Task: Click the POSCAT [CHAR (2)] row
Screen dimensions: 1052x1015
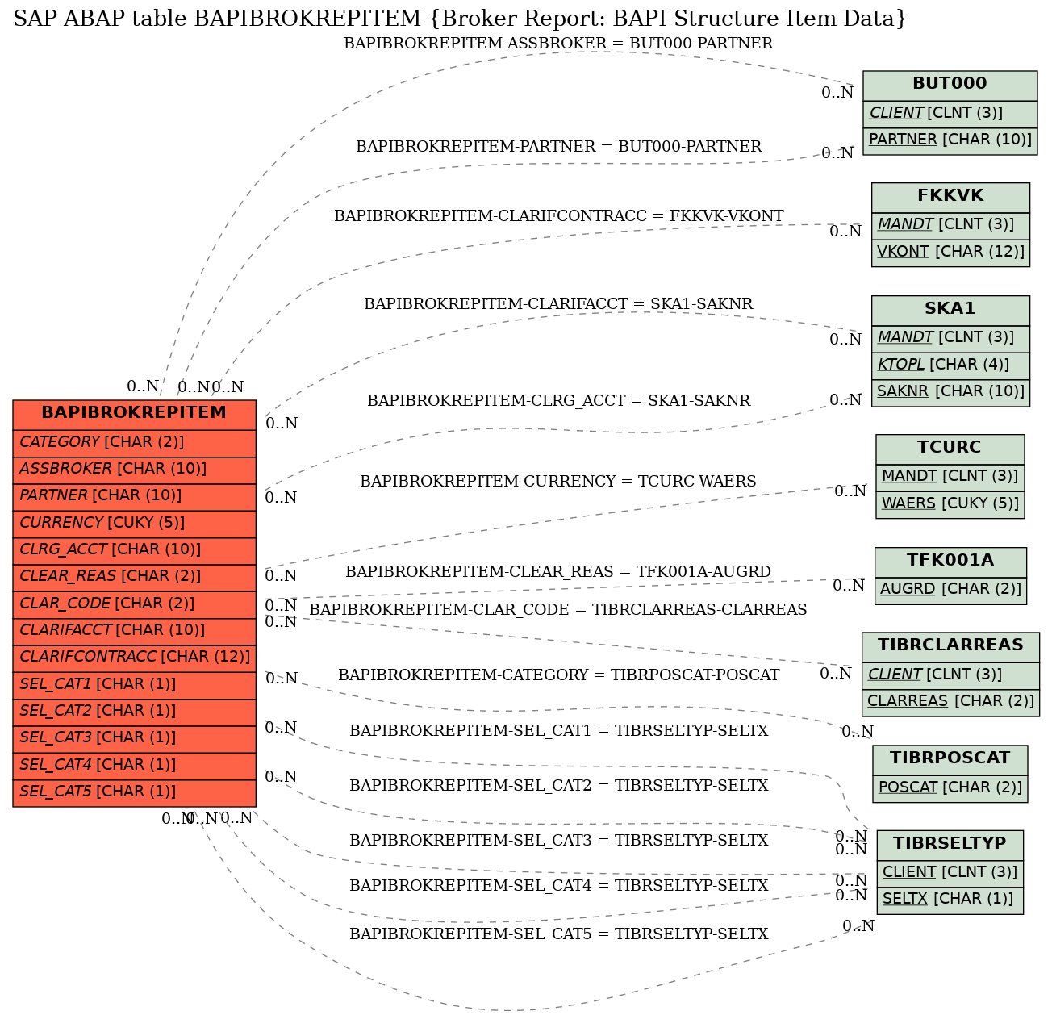Action: [950, 788]
